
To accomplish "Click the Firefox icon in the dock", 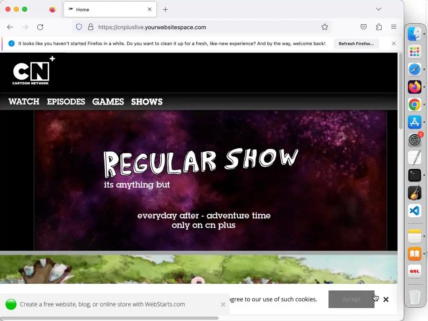I will pos(415,87).
